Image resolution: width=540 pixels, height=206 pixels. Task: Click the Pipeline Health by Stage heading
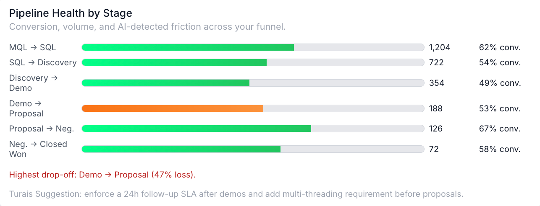(x=71, y=13)
